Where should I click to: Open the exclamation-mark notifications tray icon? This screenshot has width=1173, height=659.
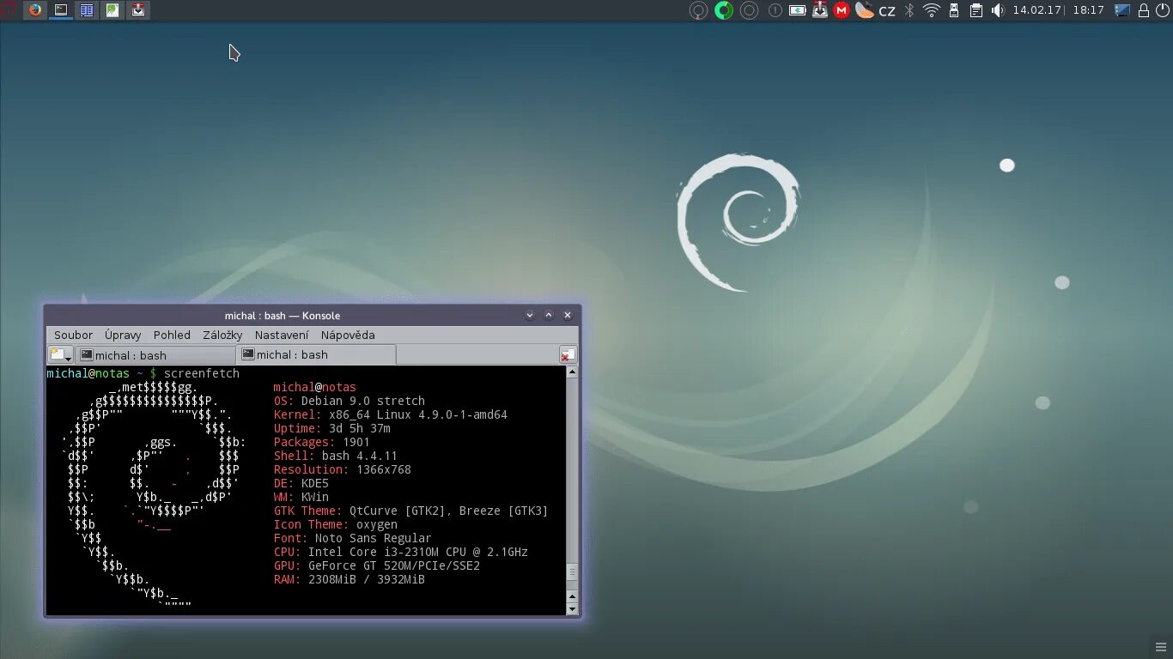coord(775,10)
